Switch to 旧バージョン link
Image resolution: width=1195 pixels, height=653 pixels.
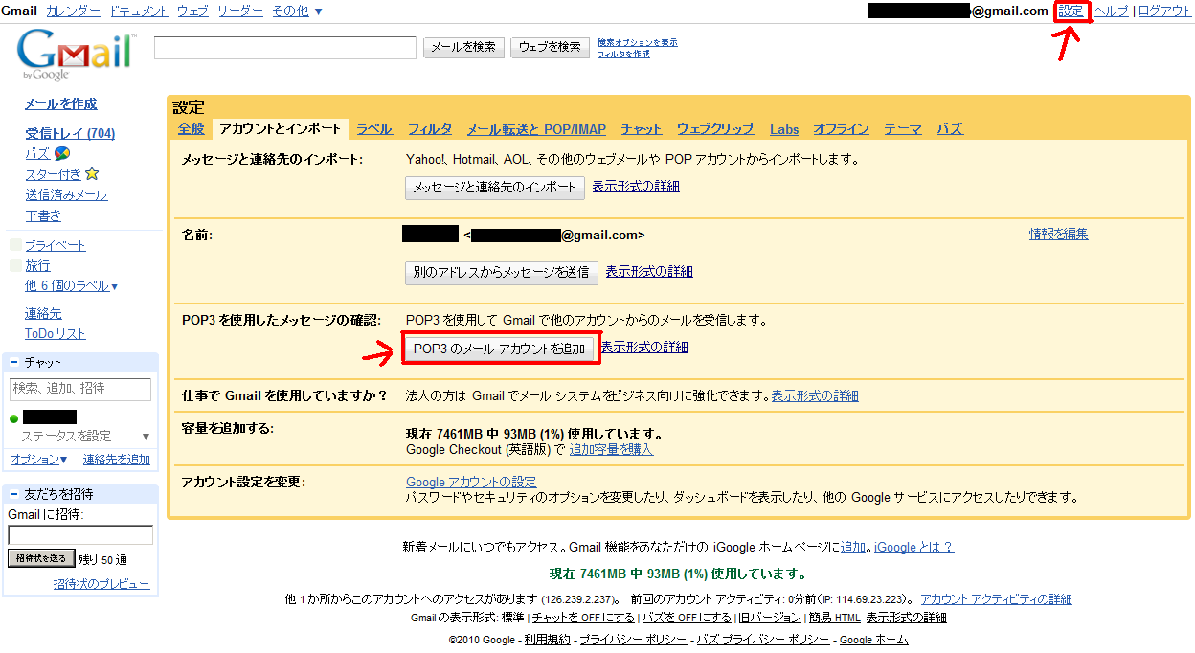click(x=770, y=618)
